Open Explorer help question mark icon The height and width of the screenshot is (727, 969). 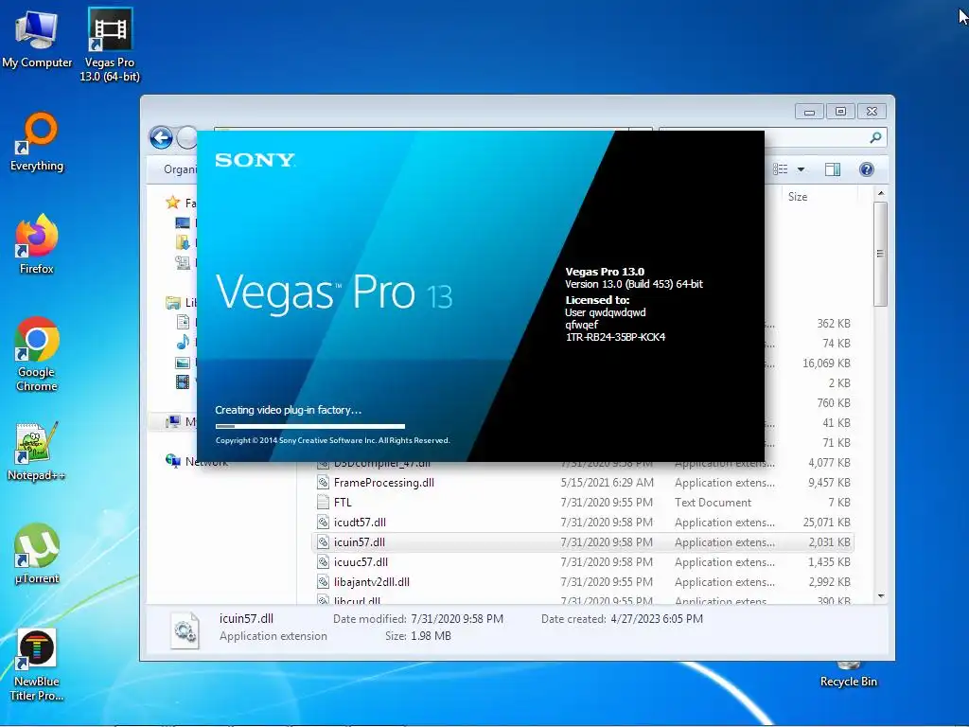867,169
